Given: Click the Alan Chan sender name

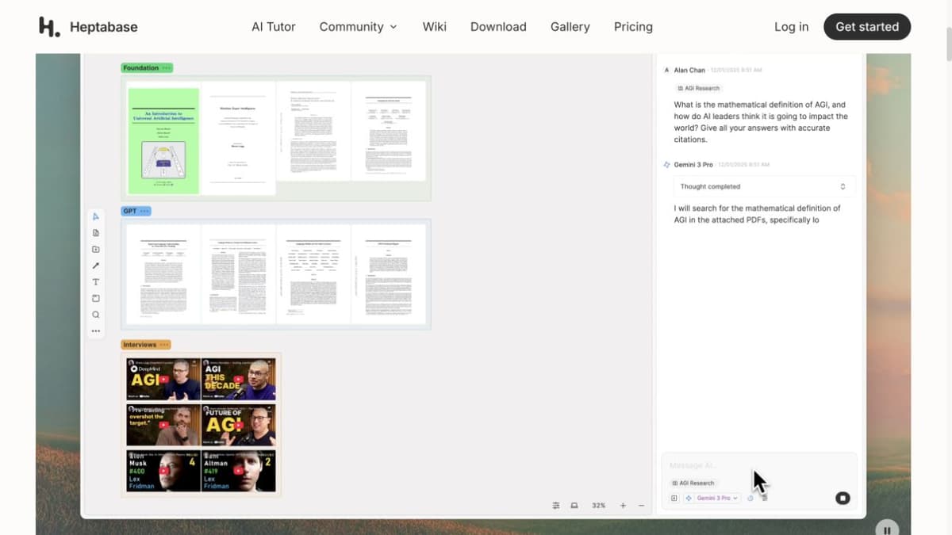Looking at the screenshot, I should click(x=689, y=70).
